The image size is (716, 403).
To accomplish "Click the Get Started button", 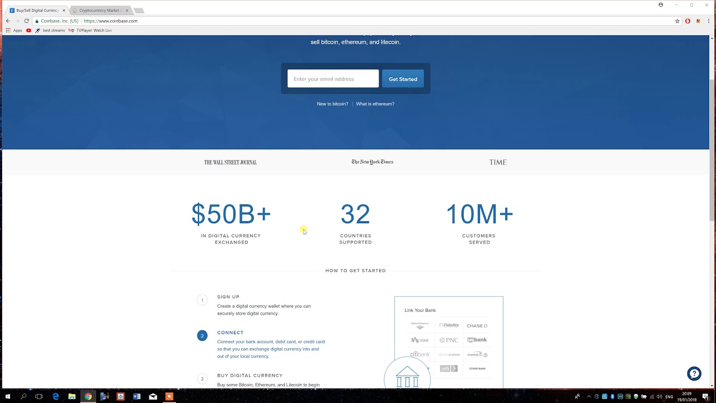I will [403, 79].
